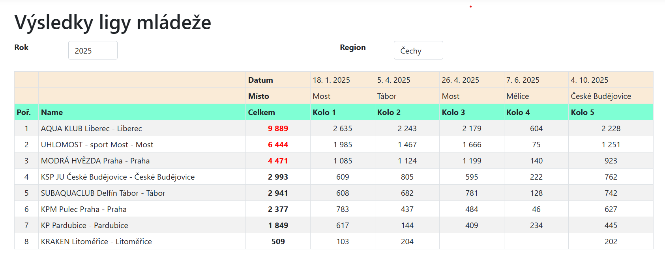Click the Name column header
Screen dimensions: 665x258
pyautogui.click(x=52, y=112)
